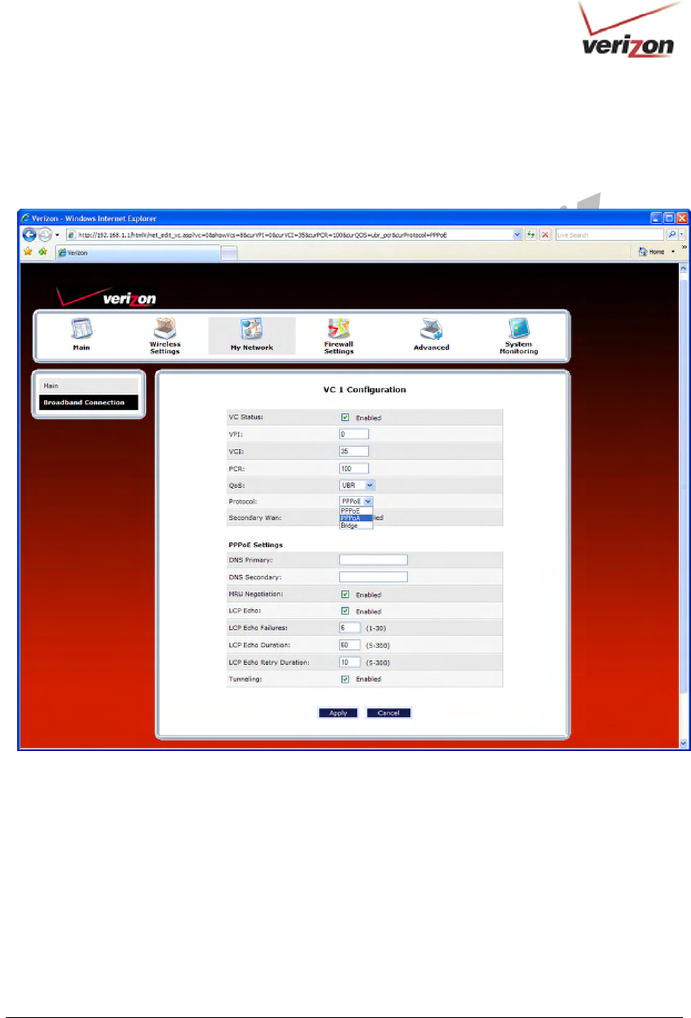
Task: Open the Home button dropdown arrow
Action: (673, 252)
